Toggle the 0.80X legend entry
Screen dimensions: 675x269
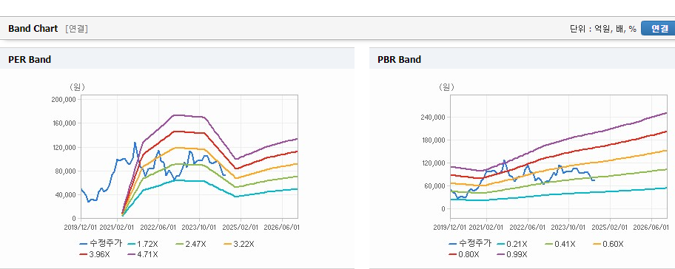(x=463, y=254)
